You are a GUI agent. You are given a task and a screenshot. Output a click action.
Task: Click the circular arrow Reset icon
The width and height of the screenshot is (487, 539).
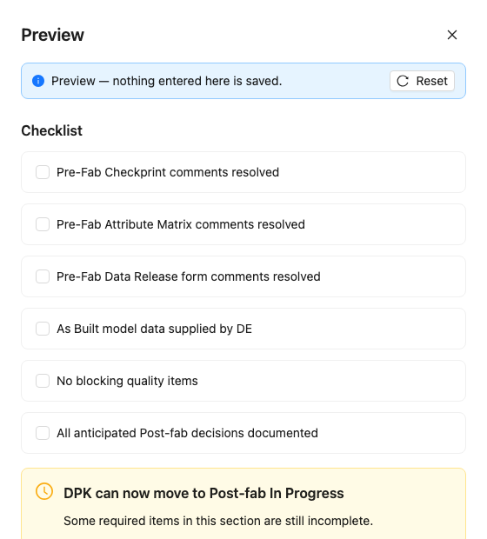tap(403, 81)
